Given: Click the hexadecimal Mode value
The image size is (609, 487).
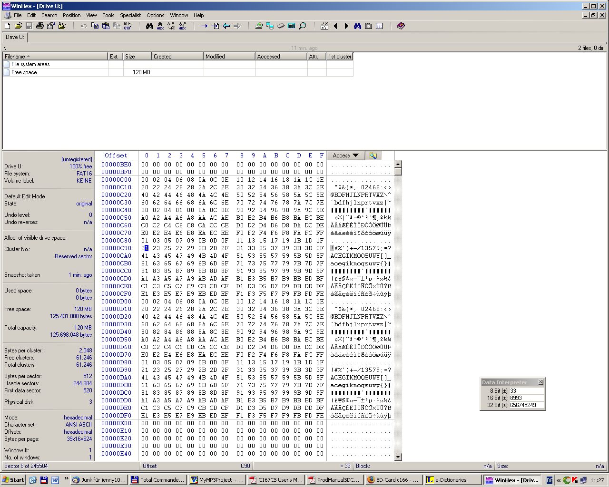Looking at the screenshot, I should [x=78, y=418].
